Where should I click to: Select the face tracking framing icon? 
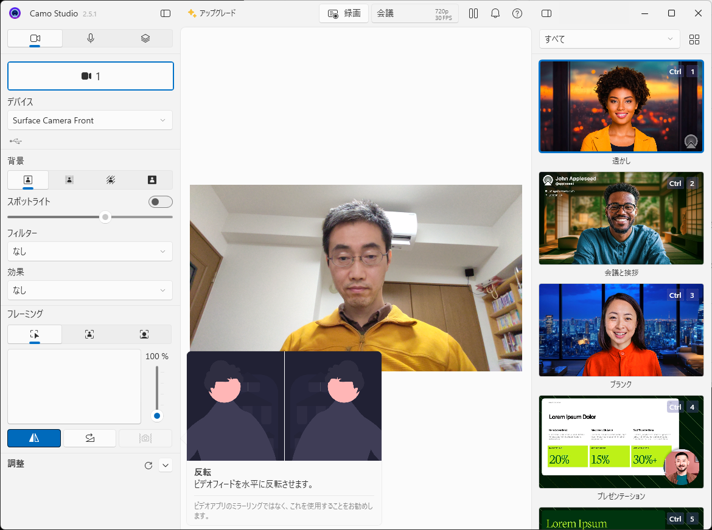pyautogui.click(x=144, y=335)
